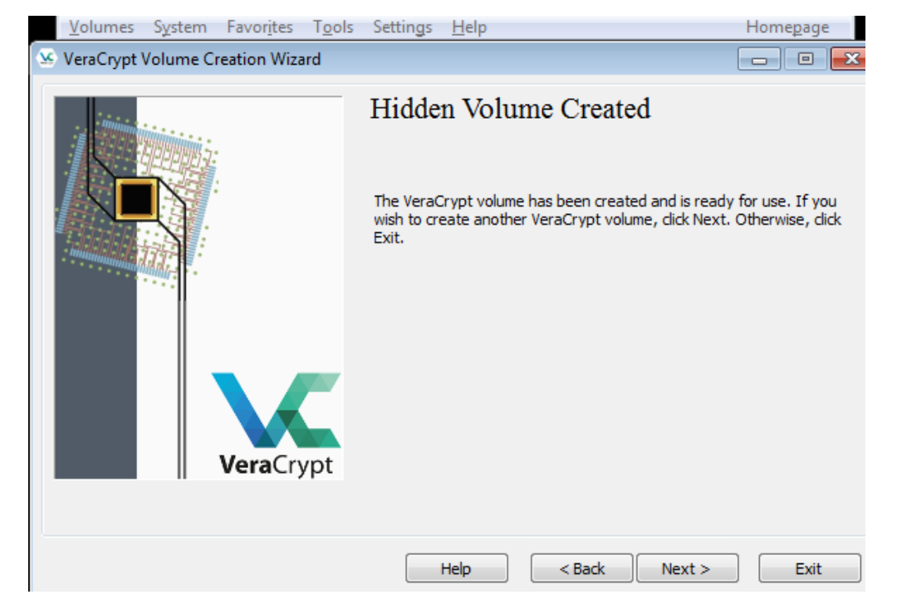
Task: Click Next > to create another volume
Action: (x=687, y=568)
